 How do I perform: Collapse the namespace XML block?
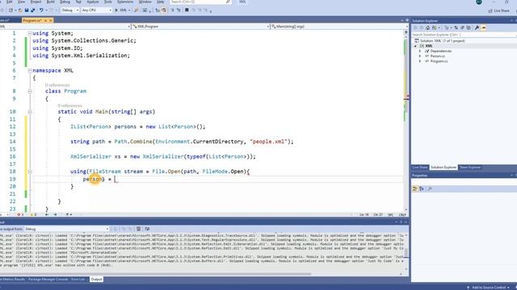click(30, 70)
